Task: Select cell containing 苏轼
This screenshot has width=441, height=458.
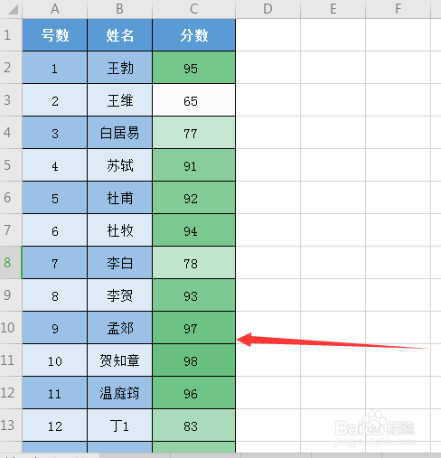Action: [x=120, y=165]
